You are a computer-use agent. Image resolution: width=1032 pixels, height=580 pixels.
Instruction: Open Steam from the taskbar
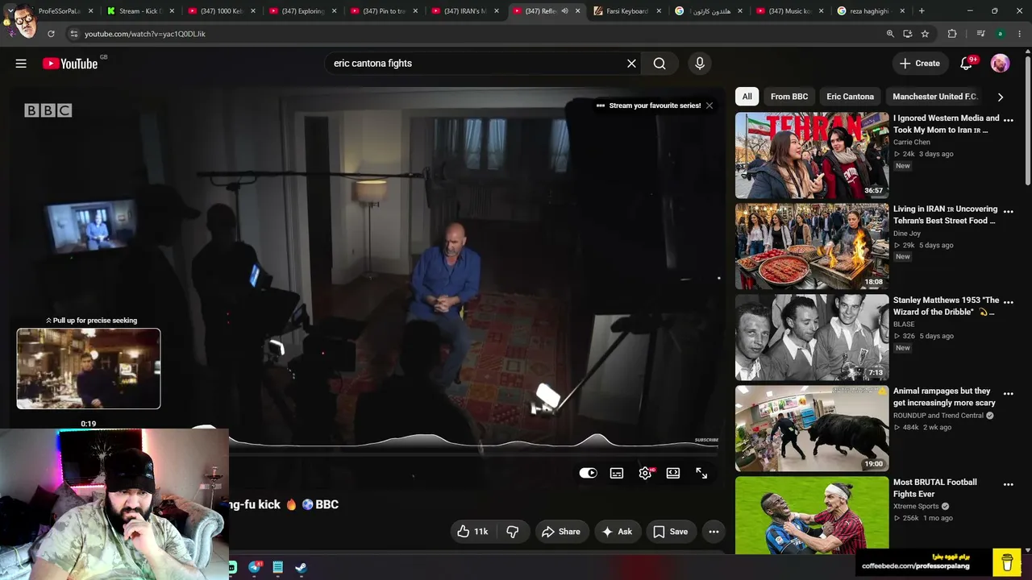point(301,567)
